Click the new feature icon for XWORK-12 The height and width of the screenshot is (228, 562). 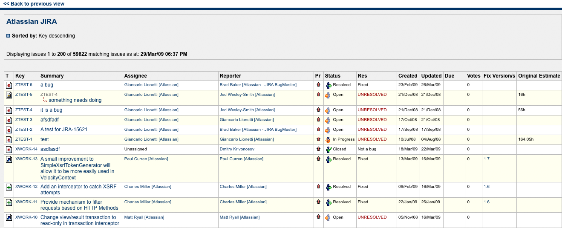[9, 187]
